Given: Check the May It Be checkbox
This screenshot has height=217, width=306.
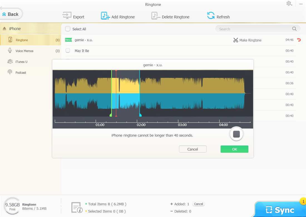Looking at the screenshot, I should [x=68, y=51].
